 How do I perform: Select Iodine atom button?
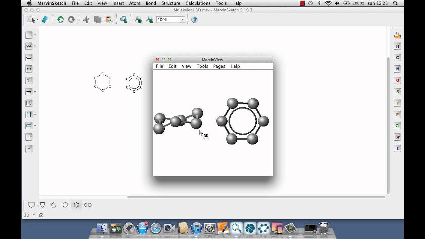pyautogui.click(x=397, y=148)
